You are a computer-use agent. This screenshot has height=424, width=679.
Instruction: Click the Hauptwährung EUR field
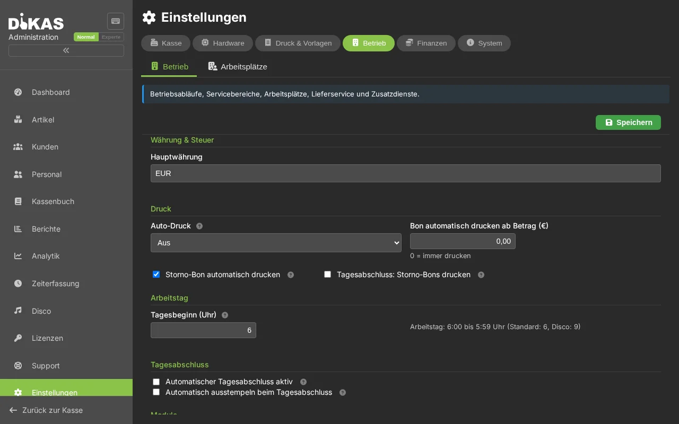(x=406, y=173)
